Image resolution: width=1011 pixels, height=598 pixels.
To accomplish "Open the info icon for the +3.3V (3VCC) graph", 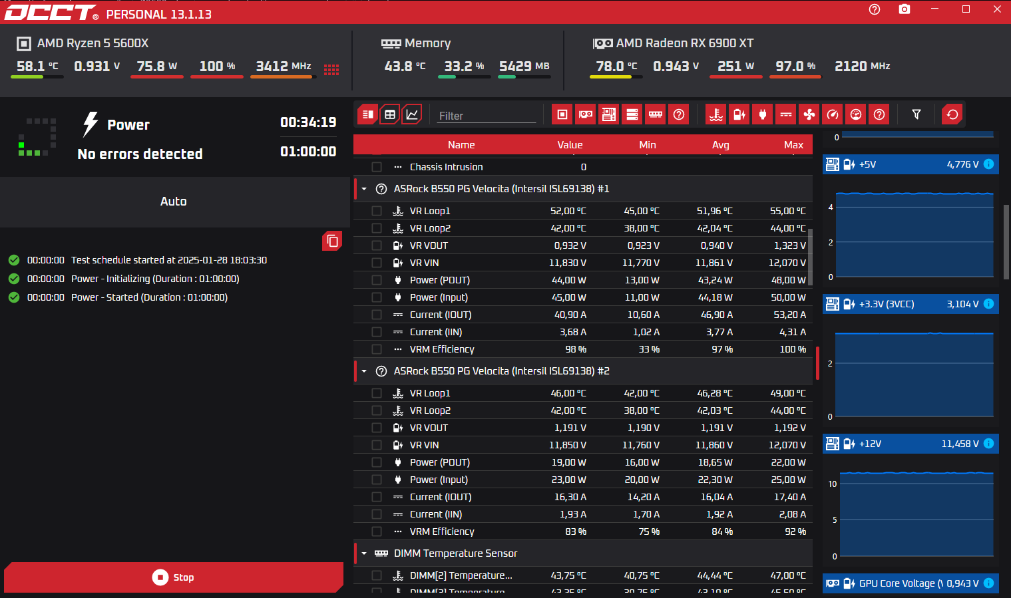I will click(989, 304).
